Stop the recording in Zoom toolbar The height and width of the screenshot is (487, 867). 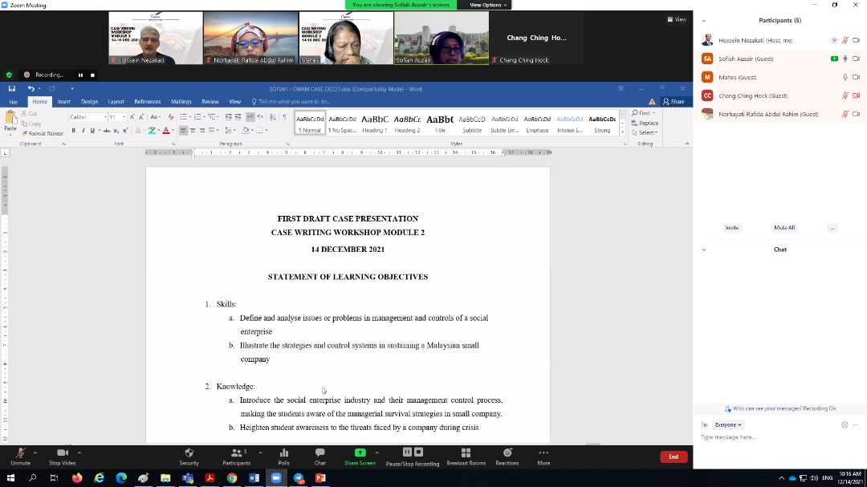pyautogui.click(x=418, y=453)
